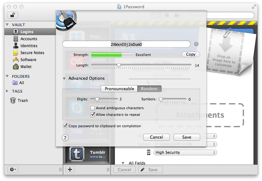Adjust the password Length slider
The image size is (262, 181).
(119, 65)
